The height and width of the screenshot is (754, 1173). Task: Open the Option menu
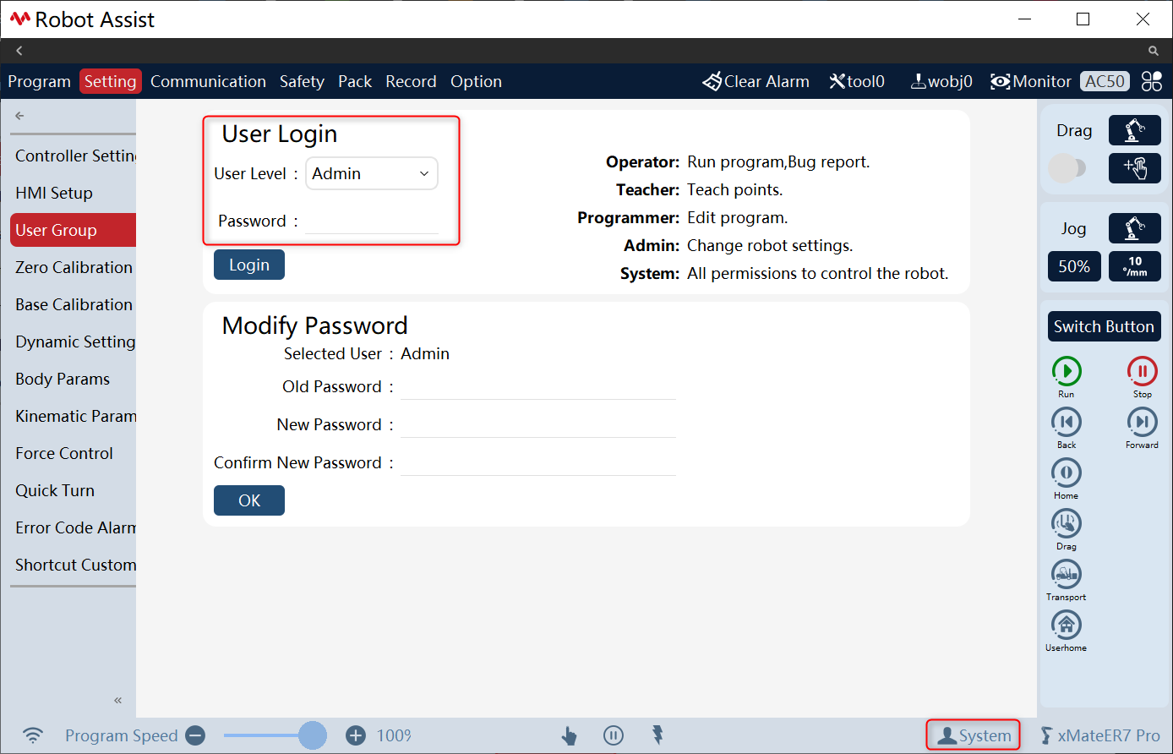[x=476, y=81]
